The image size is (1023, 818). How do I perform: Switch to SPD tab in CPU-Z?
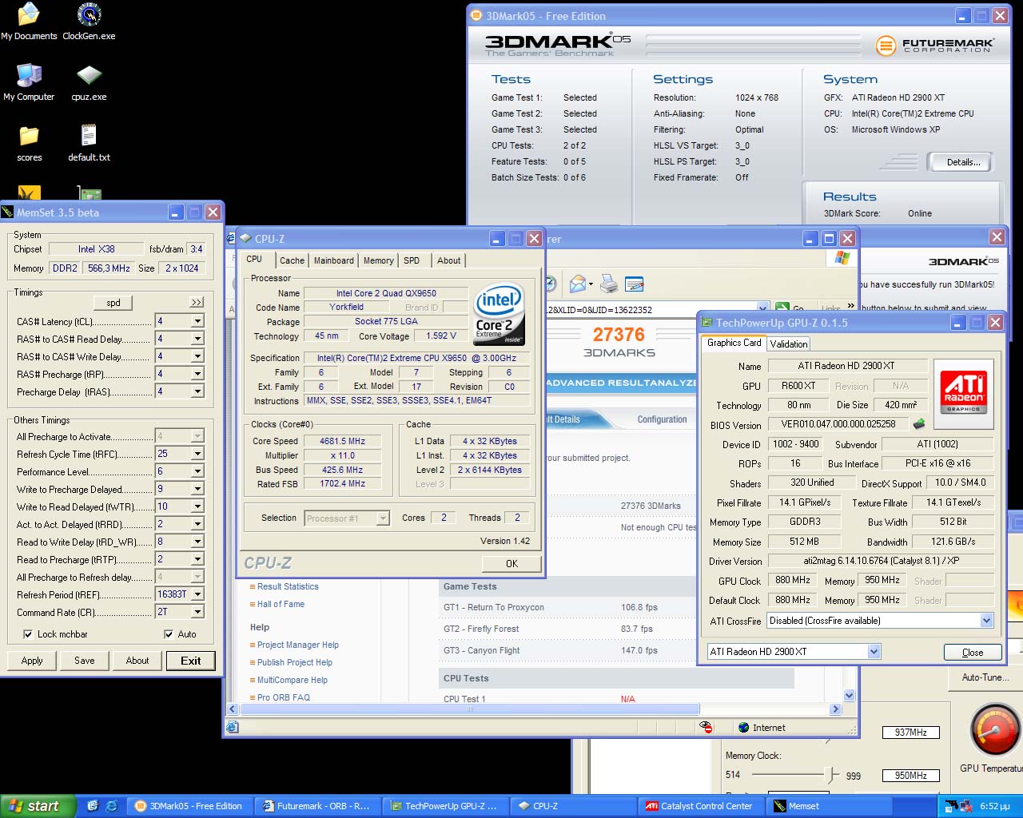point(412,260)
